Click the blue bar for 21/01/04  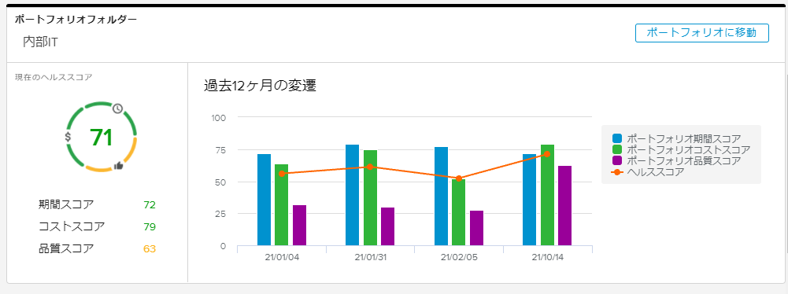264,200
